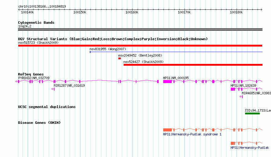271x157 pixels.
Task: Click the 100180k ruler label
Action: (236, 12)
